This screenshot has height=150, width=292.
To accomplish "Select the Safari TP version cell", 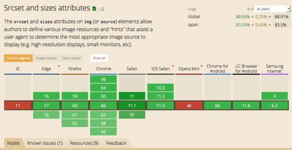I will pyautogui.click(x=132, y=115).
